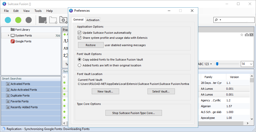Click the lock folder icon of Recently Added Fonts
Screen dimensions: 256x132
(8, 107)
